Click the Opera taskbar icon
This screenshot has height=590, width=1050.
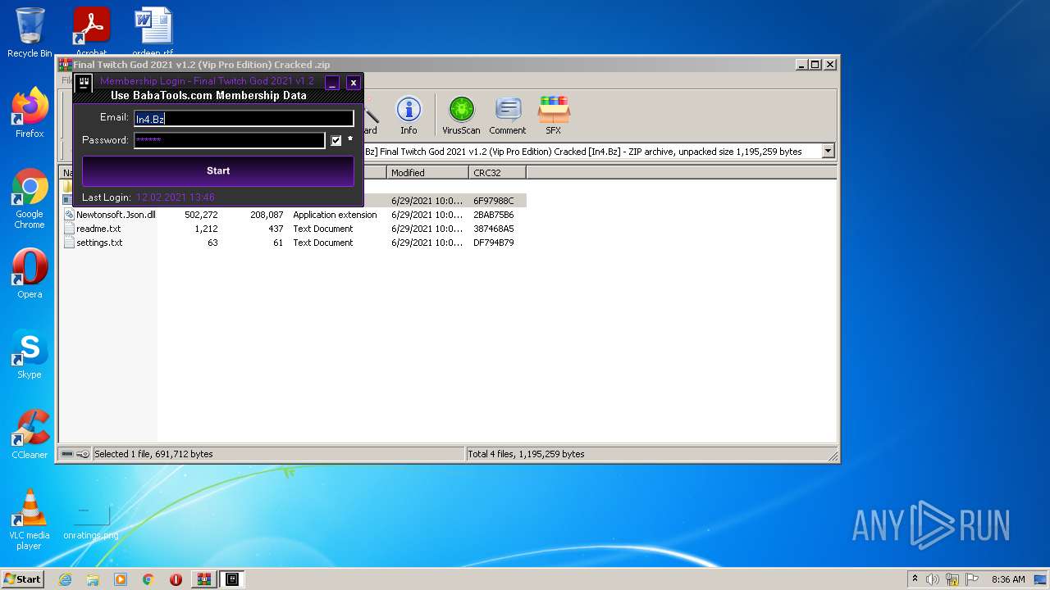[x=176, y=579]
